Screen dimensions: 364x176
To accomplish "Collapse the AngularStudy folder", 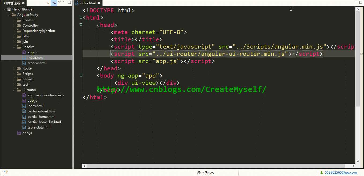I will click(x=9, y=15).
